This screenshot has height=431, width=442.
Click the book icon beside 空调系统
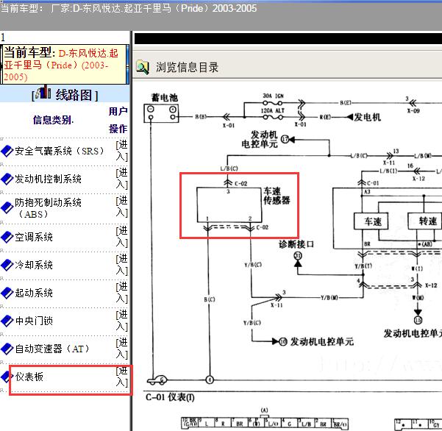pyautogui.click(x=7, y=237)
